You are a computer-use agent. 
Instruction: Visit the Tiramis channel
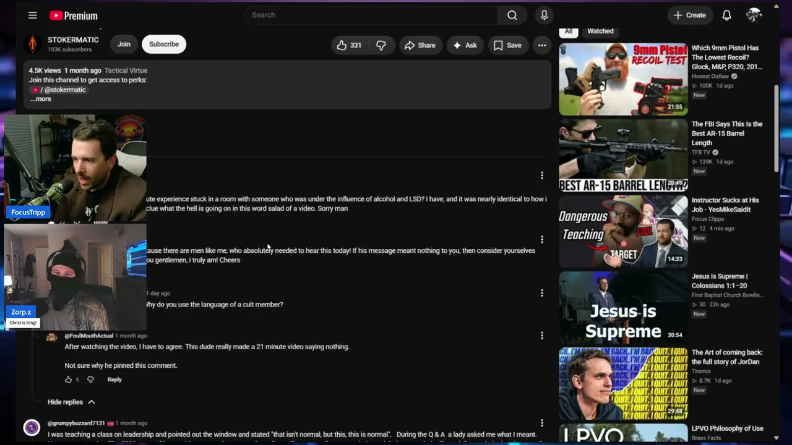(701, 371)
